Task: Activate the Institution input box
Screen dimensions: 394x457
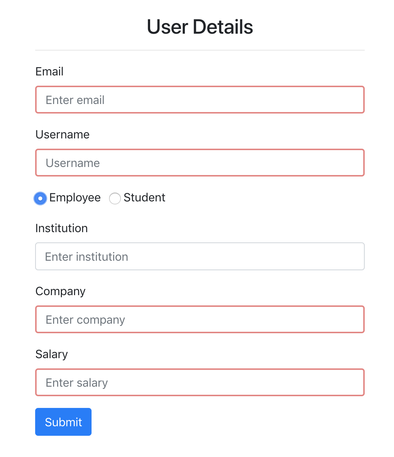Action: point(200,256)
